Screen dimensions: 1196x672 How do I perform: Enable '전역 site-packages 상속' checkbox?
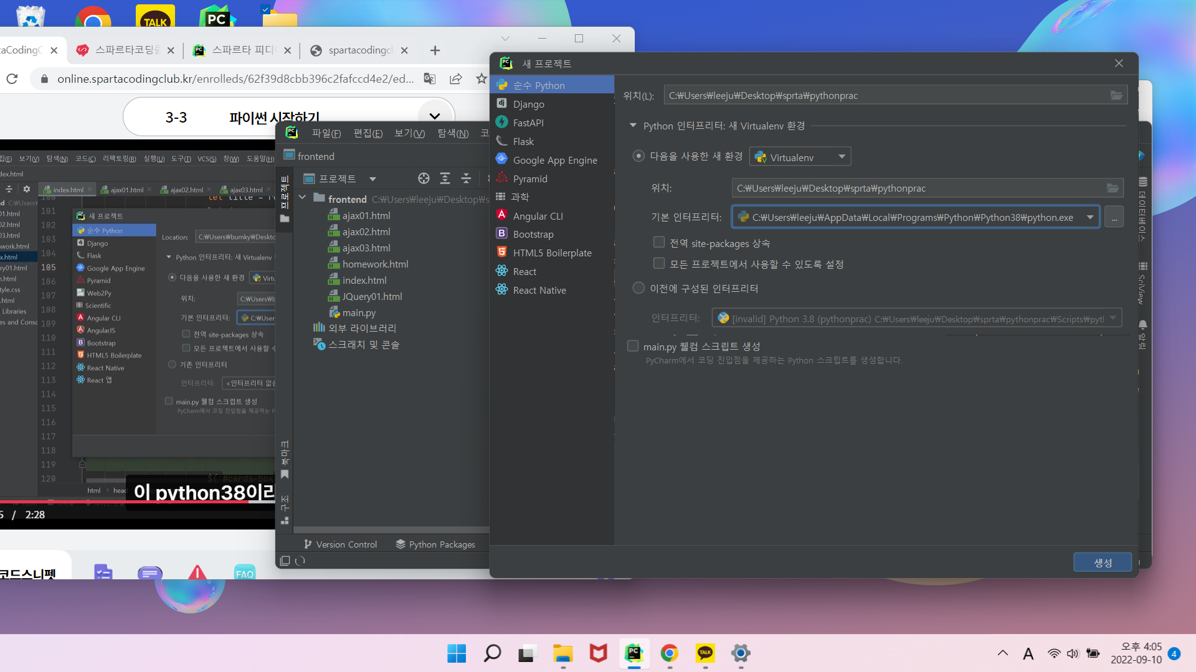(659, 242)
